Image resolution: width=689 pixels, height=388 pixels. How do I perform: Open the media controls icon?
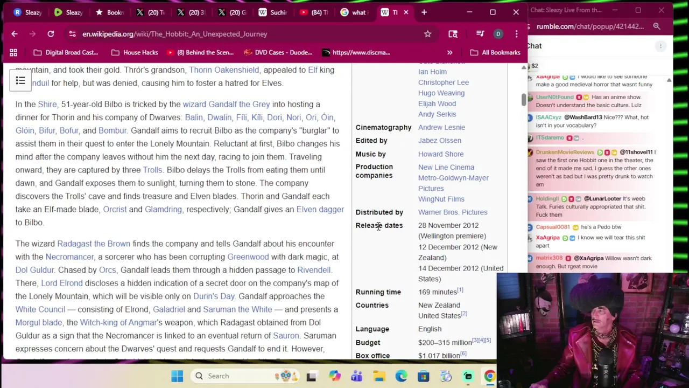(480, 34)
